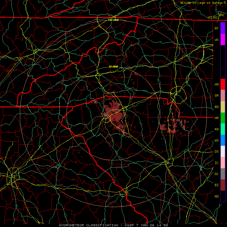Click the GC legend label
227x227 pixels.
click(217, 174)
